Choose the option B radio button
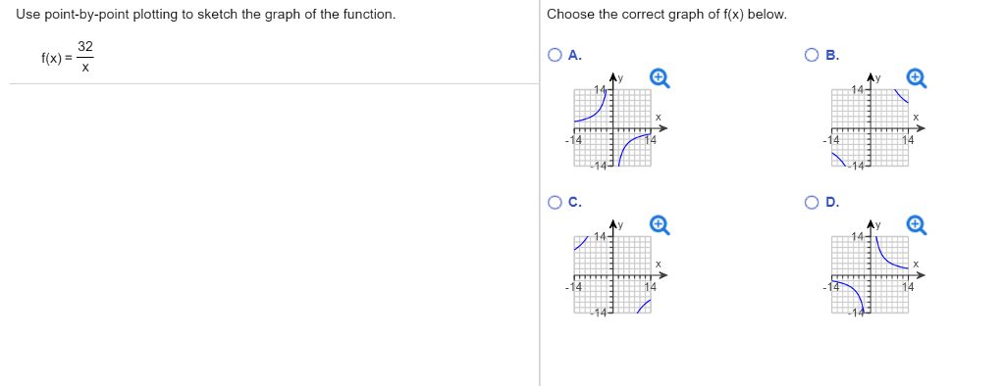The height and width of the screenshot is (386, 1005). (813, 56)
